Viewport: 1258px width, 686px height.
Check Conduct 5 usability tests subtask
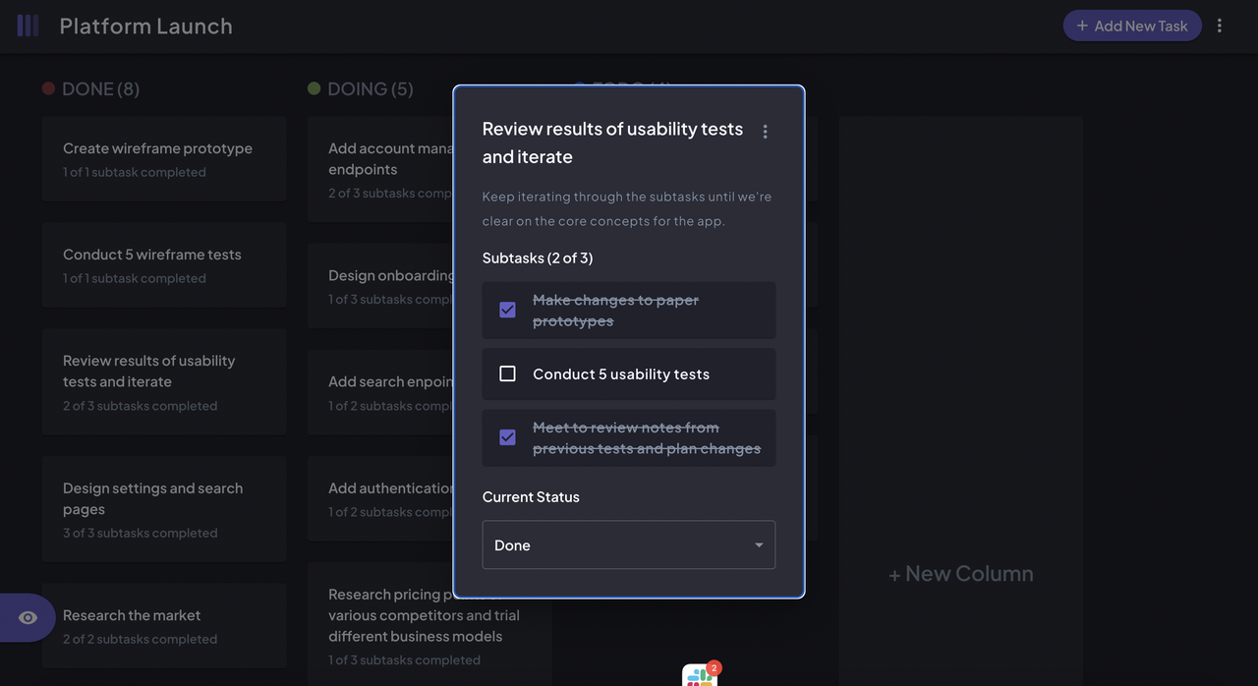pos(507,373)
